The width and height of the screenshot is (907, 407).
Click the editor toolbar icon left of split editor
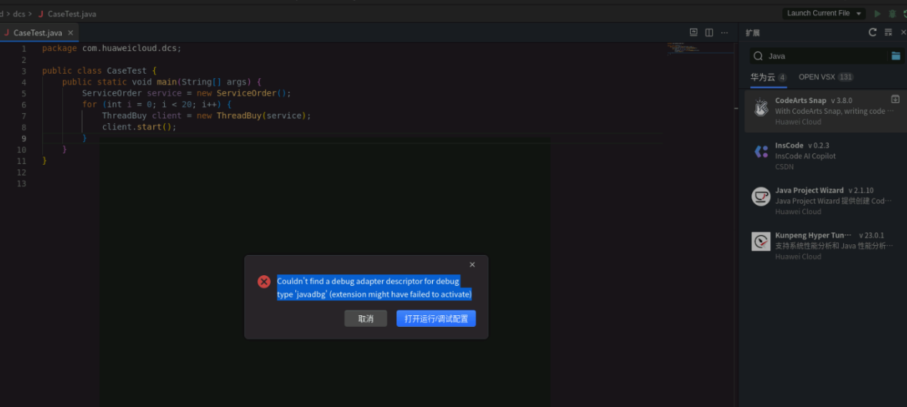pyautogui.click(x=694, y=32)
